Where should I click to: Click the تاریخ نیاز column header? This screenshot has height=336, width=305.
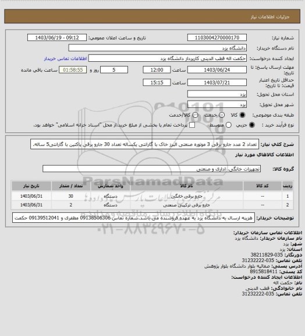click(x=31, y=185)
